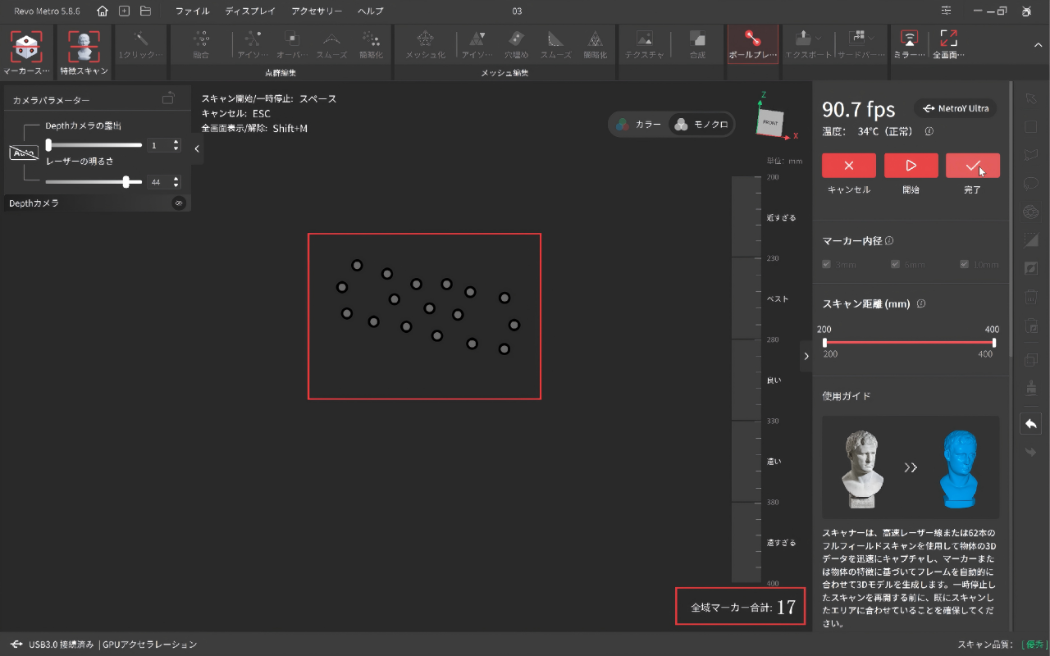
Task: Open the ディスプレイ menu
Action: [250, 11]
